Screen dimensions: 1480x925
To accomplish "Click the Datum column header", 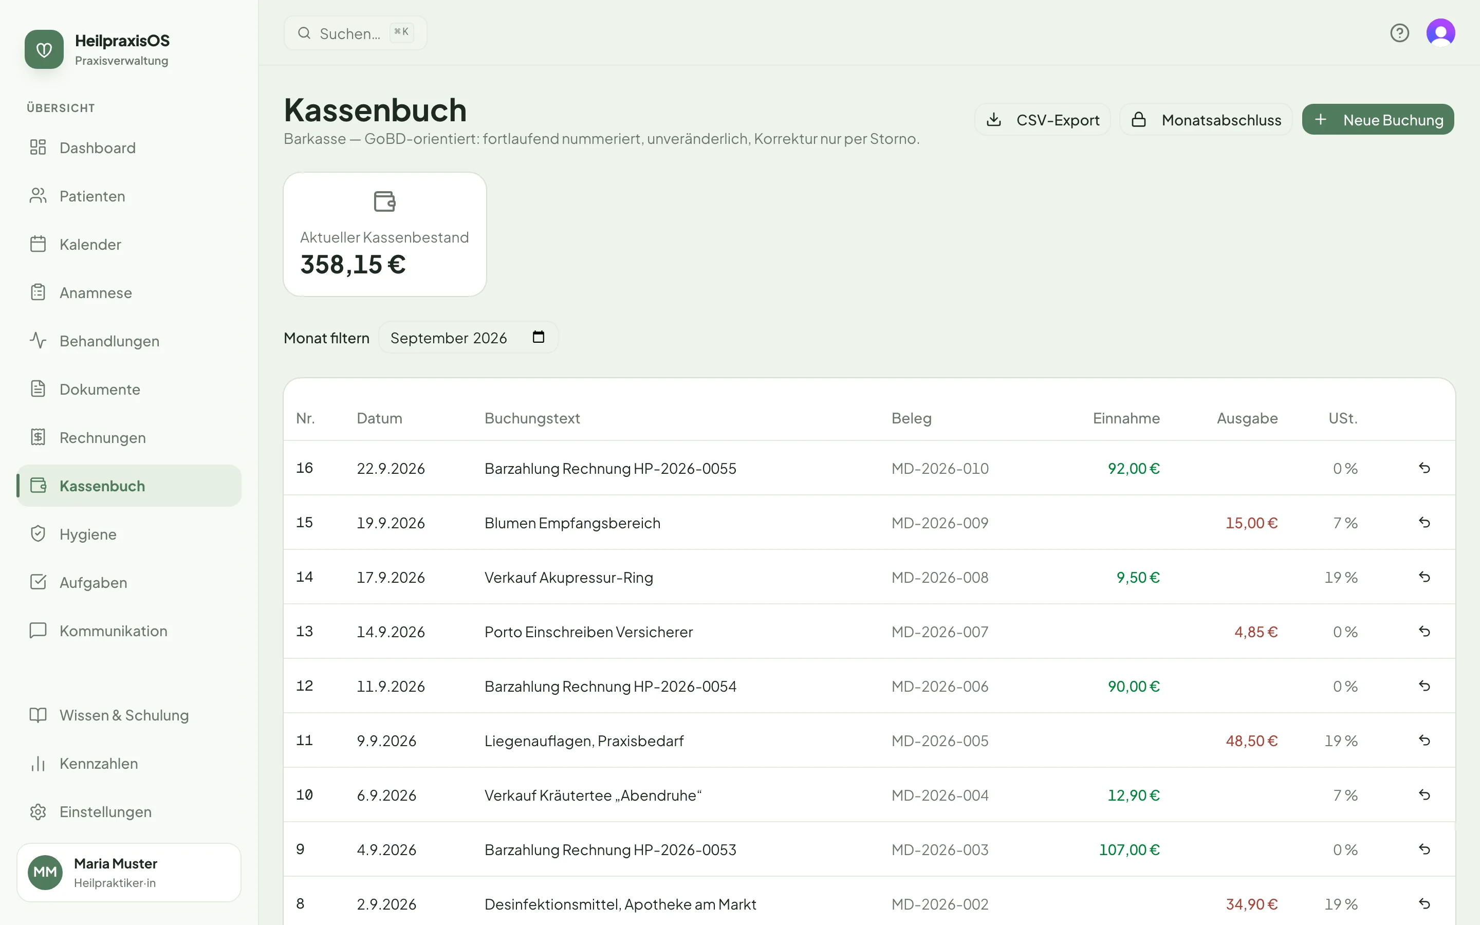I will 379,418.
